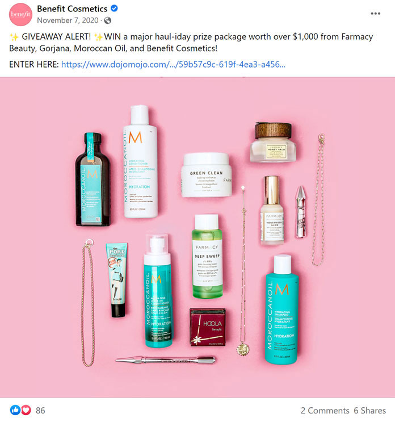Image resolution: width=395 pixels, height=422 pixels.
Task: Click the Farmacy Honey Halo jar with wooden lid
Action: click(273, 142)
